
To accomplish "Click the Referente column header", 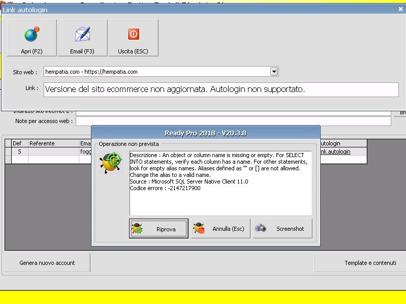I will pyautogui.click(x=53, y=143).
